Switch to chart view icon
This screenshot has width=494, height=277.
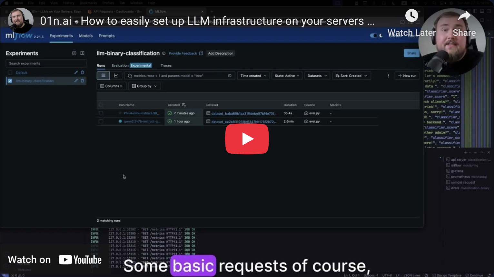116,76
